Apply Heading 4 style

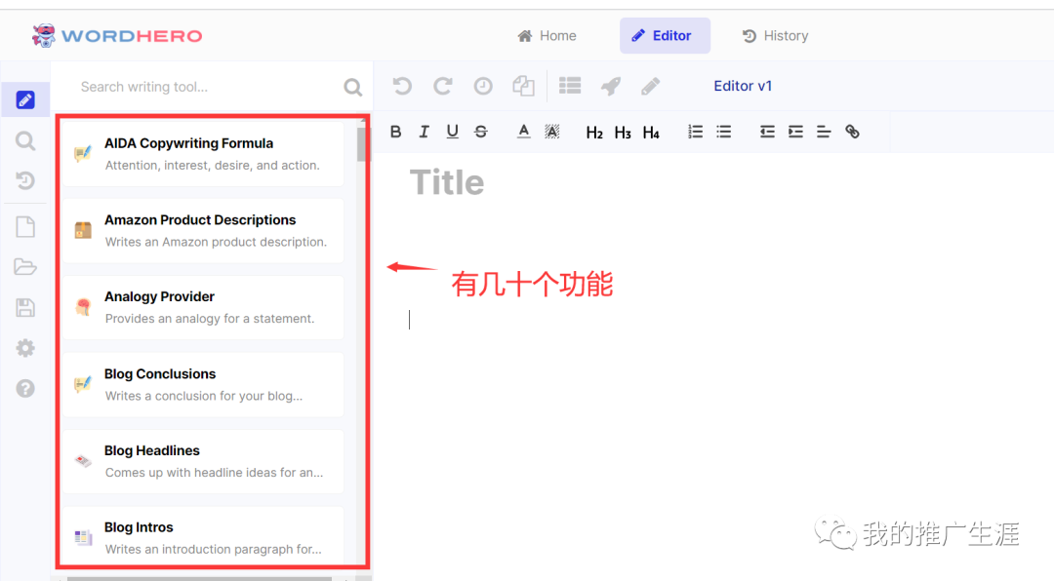point(651,133)
